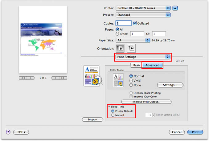Select portrait orientation icon
Screen dimensions: 209x141
120,48
